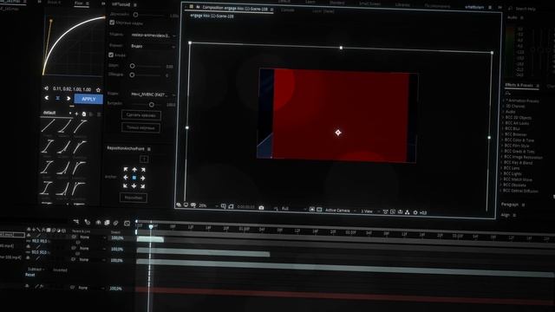The height and width of the screenshot is (312, 555).
Task: Add a new preset with the plus icon in Flow
Action: click(76, 114)
